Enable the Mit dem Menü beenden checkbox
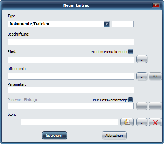164x144 pixels. point(131,51)
